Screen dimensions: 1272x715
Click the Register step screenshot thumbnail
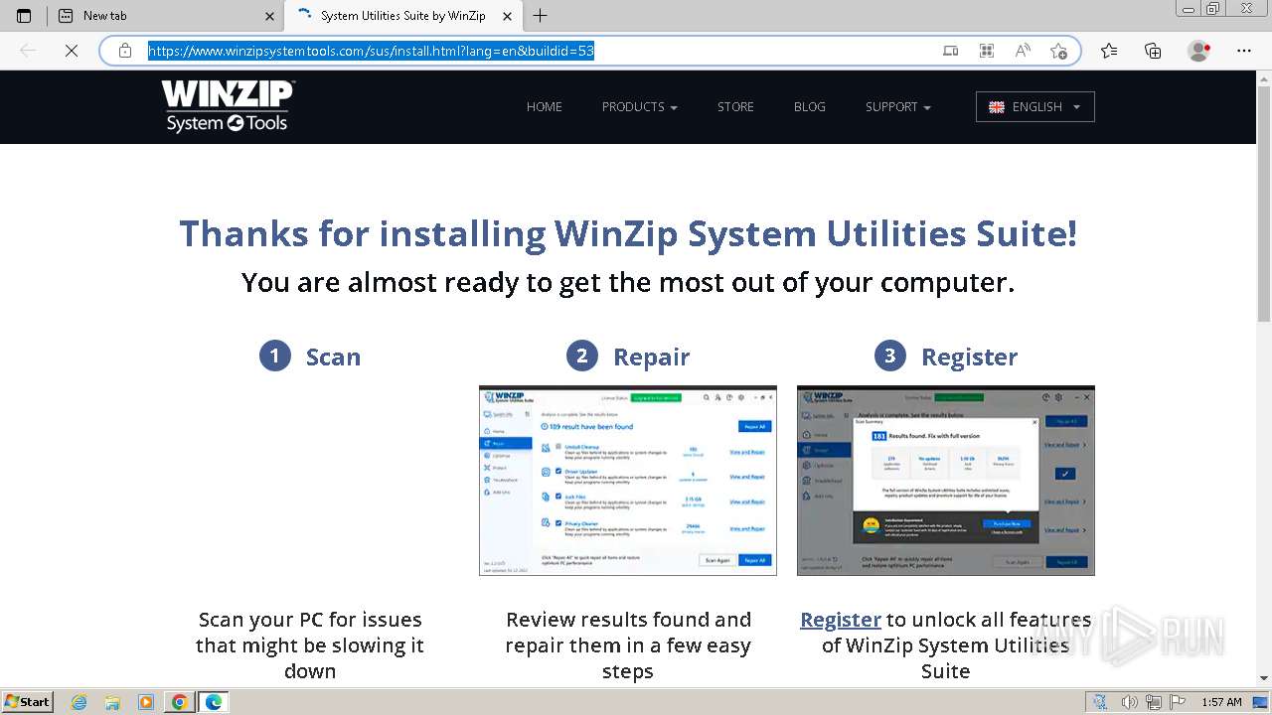(x=946, y=481)
